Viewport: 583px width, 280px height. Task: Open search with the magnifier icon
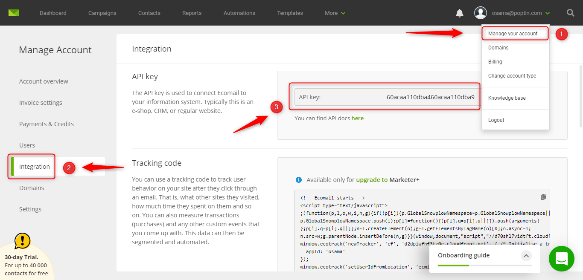(570, 13)
